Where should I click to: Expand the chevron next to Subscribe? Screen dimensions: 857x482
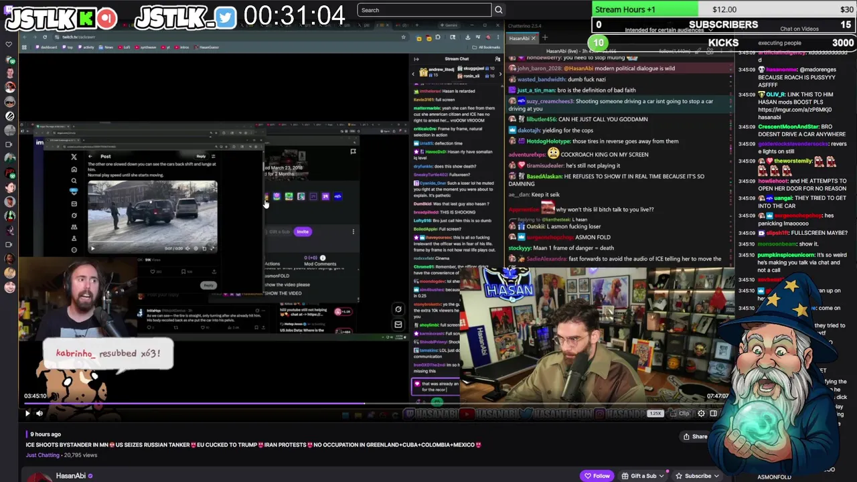[x=717, y=476]
